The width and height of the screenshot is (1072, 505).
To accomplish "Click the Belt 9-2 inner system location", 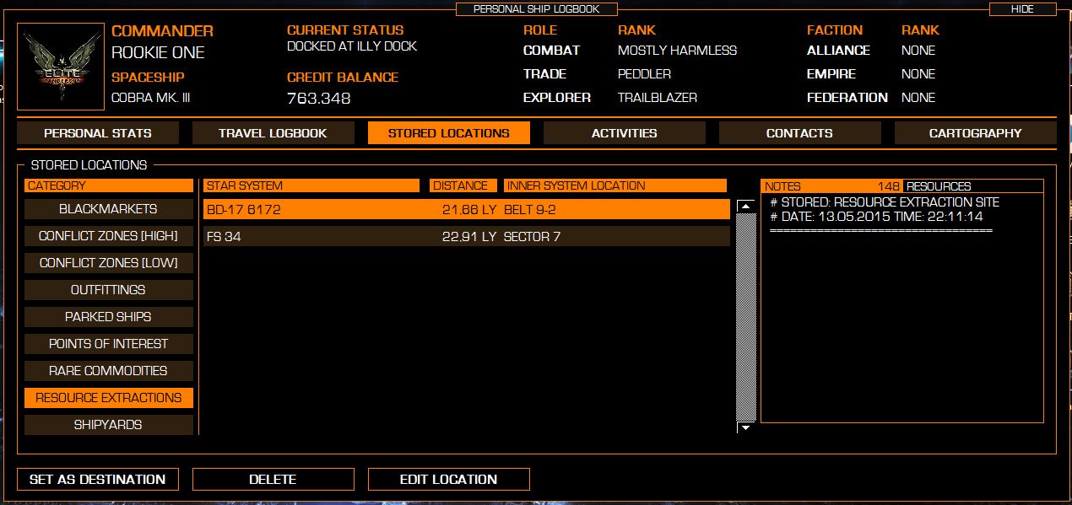I will (530, 210).
